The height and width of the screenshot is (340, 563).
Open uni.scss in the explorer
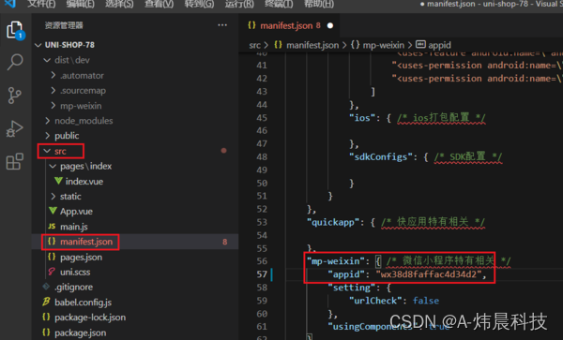click(75, 272)
